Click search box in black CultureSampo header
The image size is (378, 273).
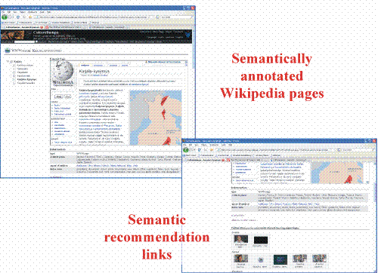pos(24,41)
